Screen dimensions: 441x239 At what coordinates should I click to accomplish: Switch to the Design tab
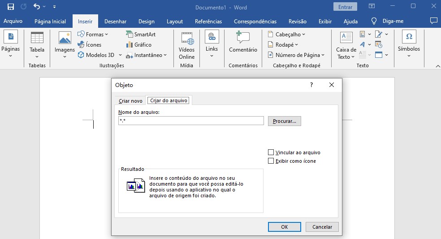(x=146, y=22)
